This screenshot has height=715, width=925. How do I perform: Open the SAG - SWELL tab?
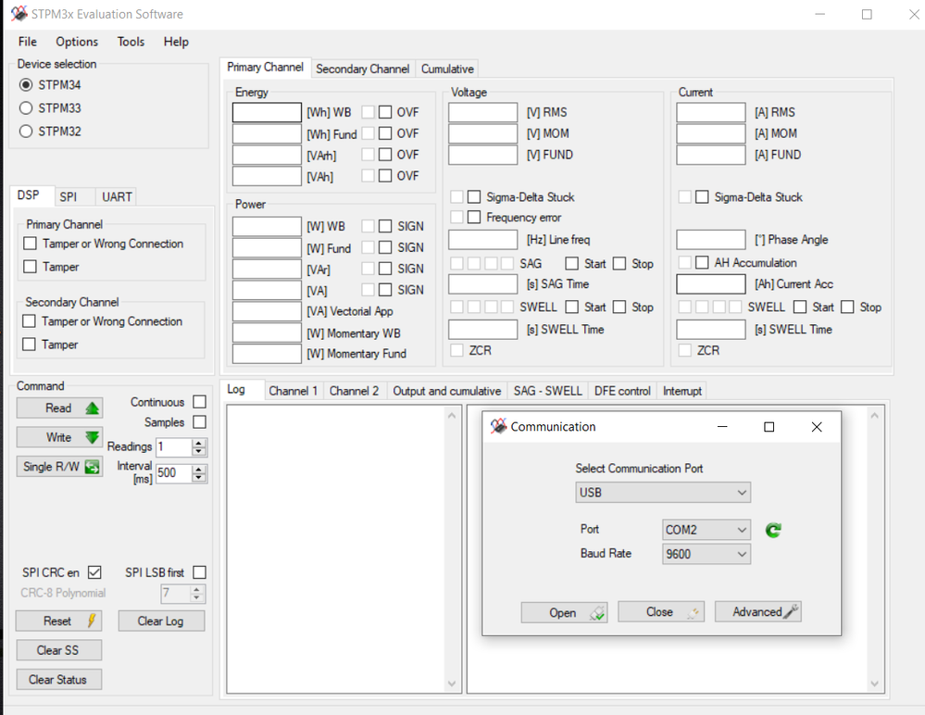pyautogui.click(x=547, y=391)
